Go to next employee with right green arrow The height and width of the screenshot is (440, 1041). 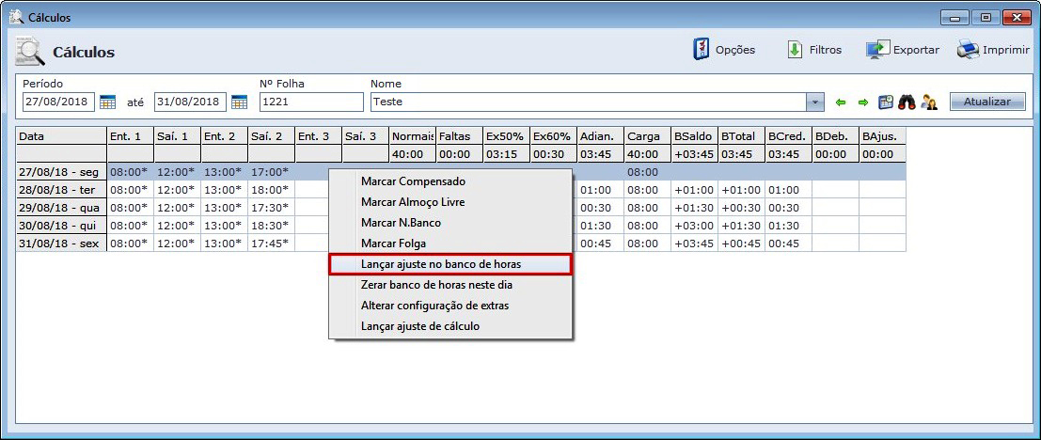click(862, 102)
